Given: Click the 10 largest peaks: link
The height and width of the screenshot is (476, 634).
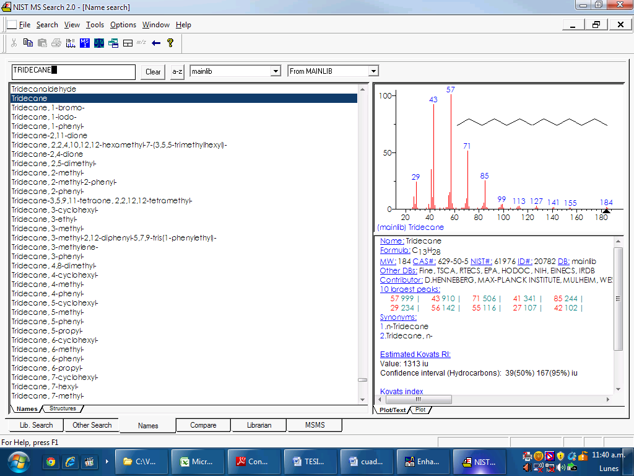Looking at the screenshot, I should [x=410, y=289].
